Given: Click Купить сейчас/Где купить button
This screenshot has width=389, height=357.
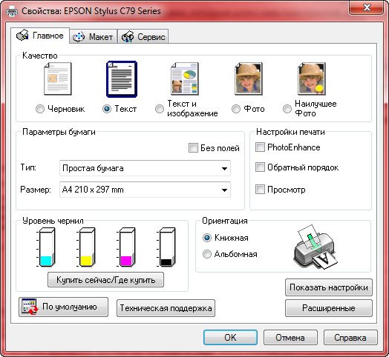Looking at the screenshot, I should pos(105,280).
